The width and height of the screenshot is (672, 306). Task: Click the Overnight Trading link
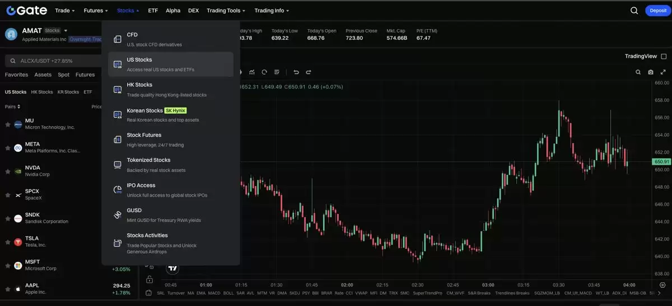[86, 39]
